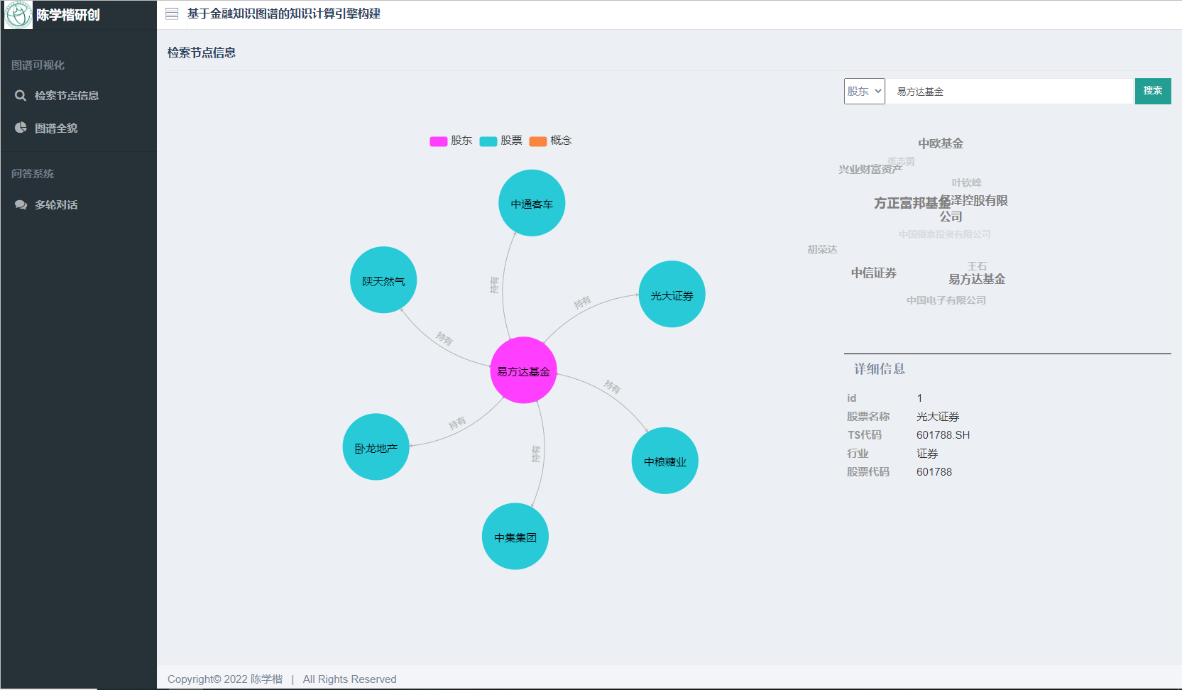Click 方正富邦基金 in the word cloud

[x=912, y=203]
